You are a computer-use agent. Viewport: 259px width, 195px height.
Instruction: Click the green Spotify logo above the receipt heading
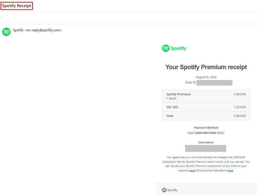click(x=175, y=48)
